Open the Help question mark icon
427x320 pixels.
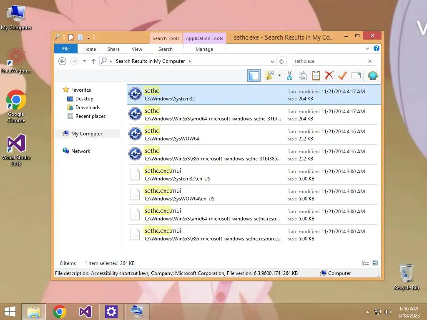pos(377,48)
